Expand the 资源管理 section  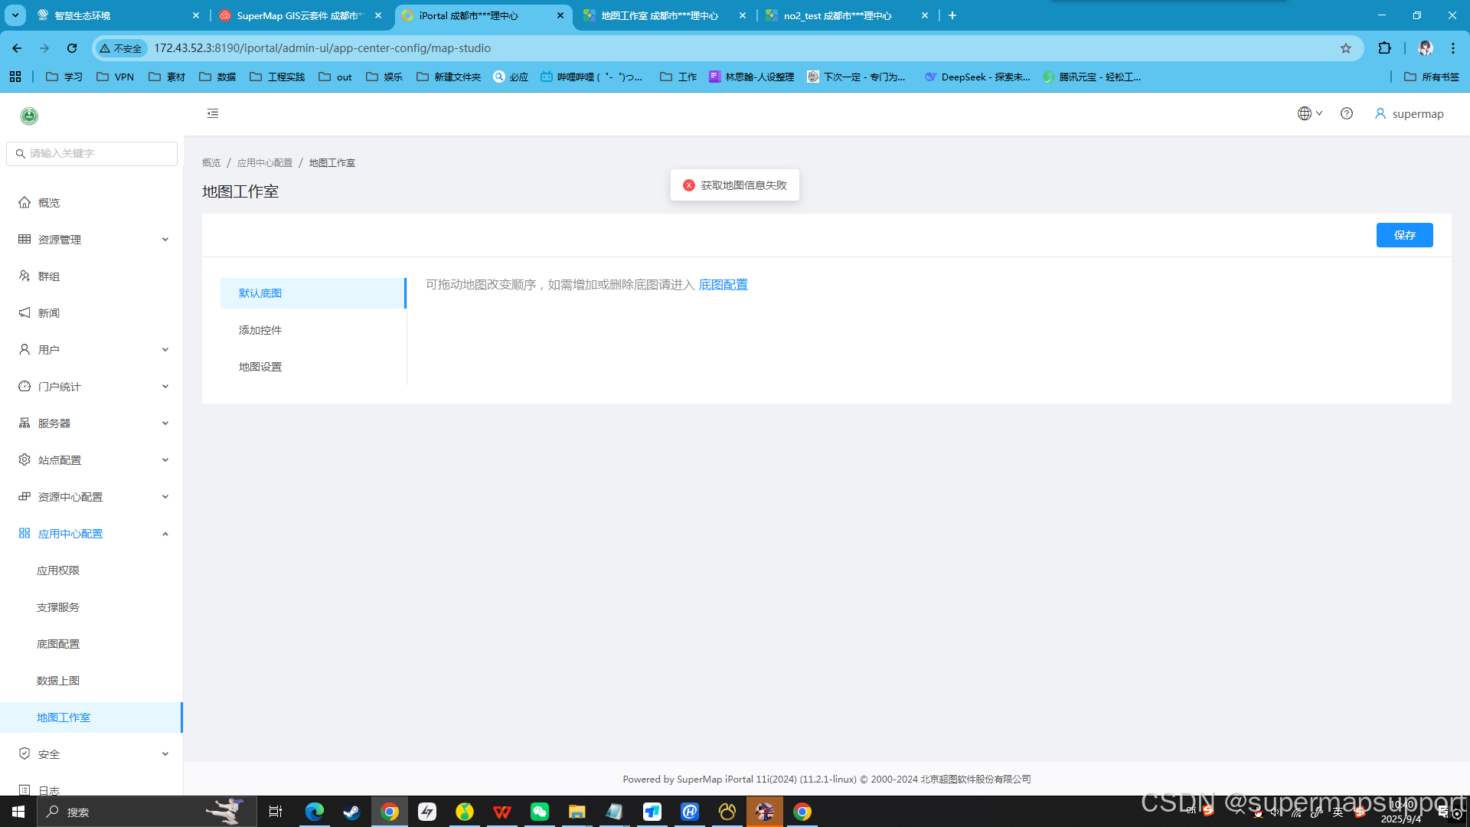pos(165,239)
